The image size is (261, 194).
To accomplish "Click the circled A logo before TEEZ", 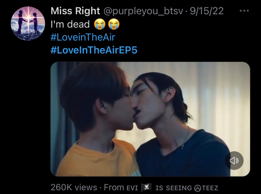I will (198, 188).
